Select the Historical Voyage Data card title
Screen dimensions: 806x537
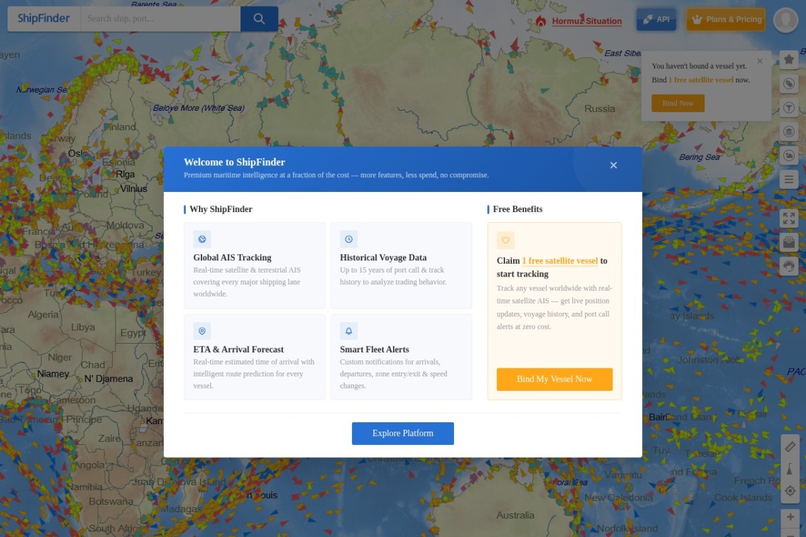click(383, 258)
